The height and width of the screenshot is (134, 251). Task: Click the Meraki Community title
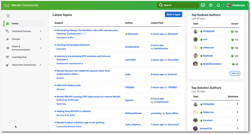pyautogui.click(x=25, y=5)
